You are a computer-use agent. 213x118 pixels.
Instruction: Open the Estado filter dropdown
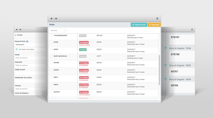[30, 58]
